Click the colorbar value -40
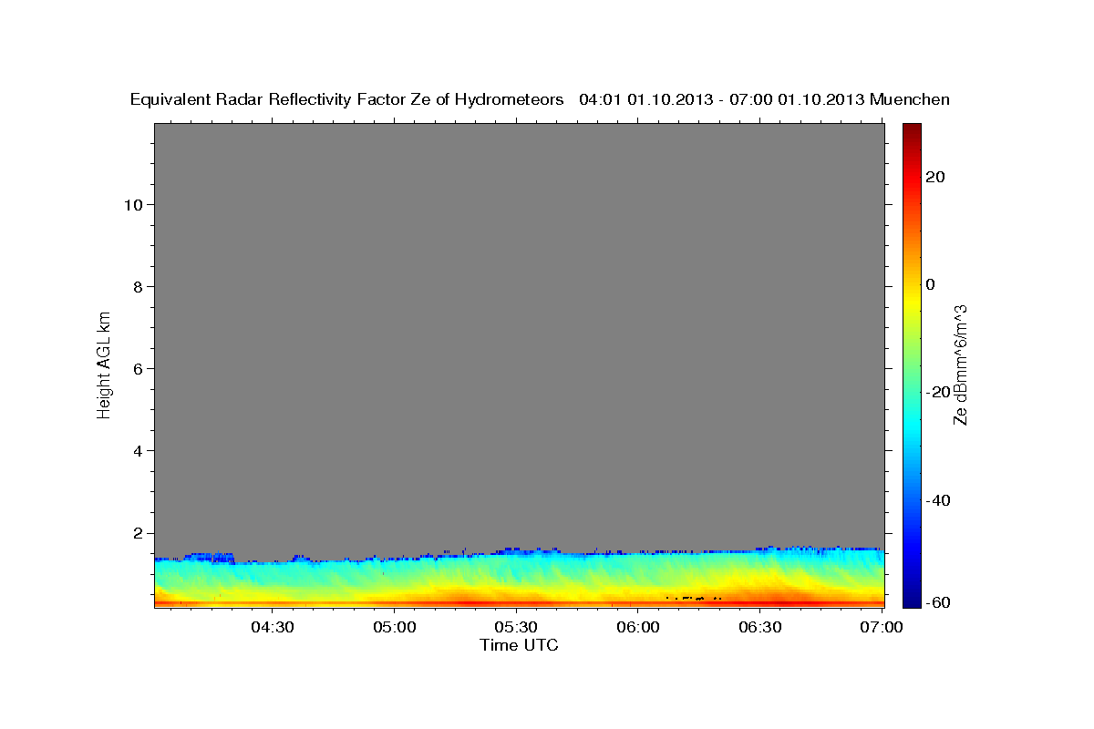Screen dimensions: 1094x729 (938, 500)
